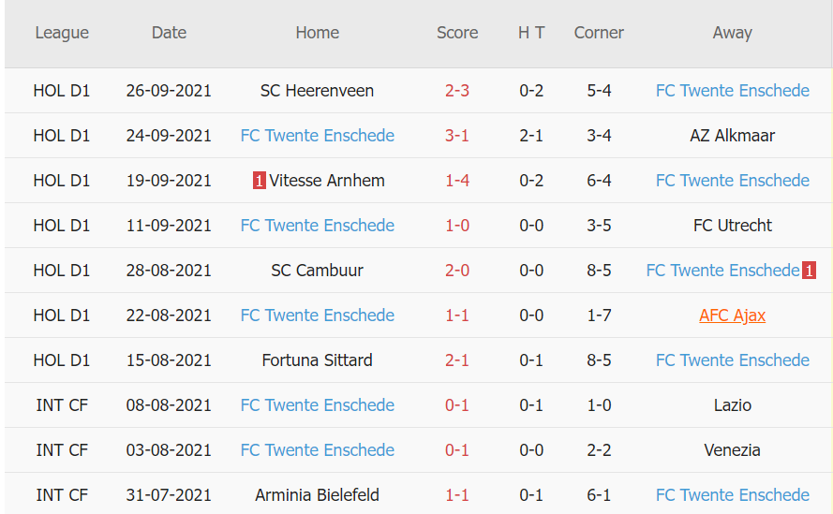The width and height of the screenshot is (833, 514).
Task: Select the Lazio away team name
Action: tap(732, 405)
